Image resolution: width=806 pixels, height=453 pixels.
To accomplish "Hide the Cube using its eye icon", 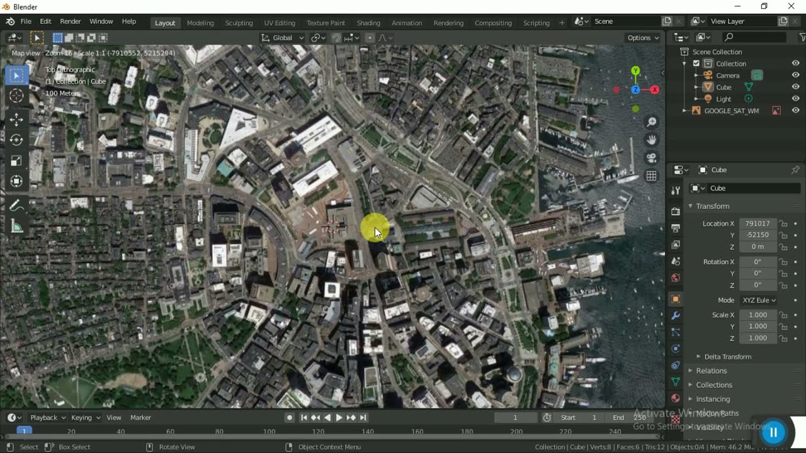I will (795, 87).
